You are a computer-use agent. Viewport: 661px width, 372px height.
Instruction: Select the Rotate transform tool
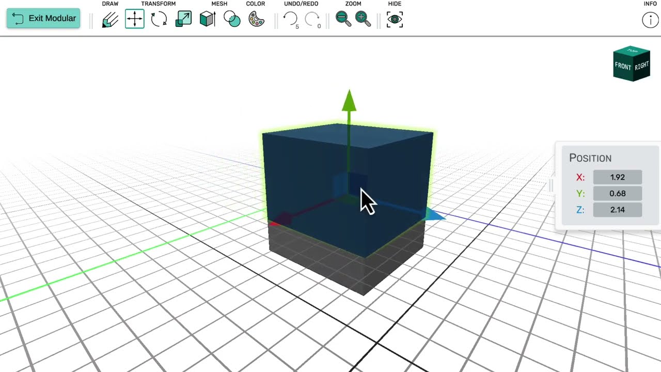coord(159,20)
